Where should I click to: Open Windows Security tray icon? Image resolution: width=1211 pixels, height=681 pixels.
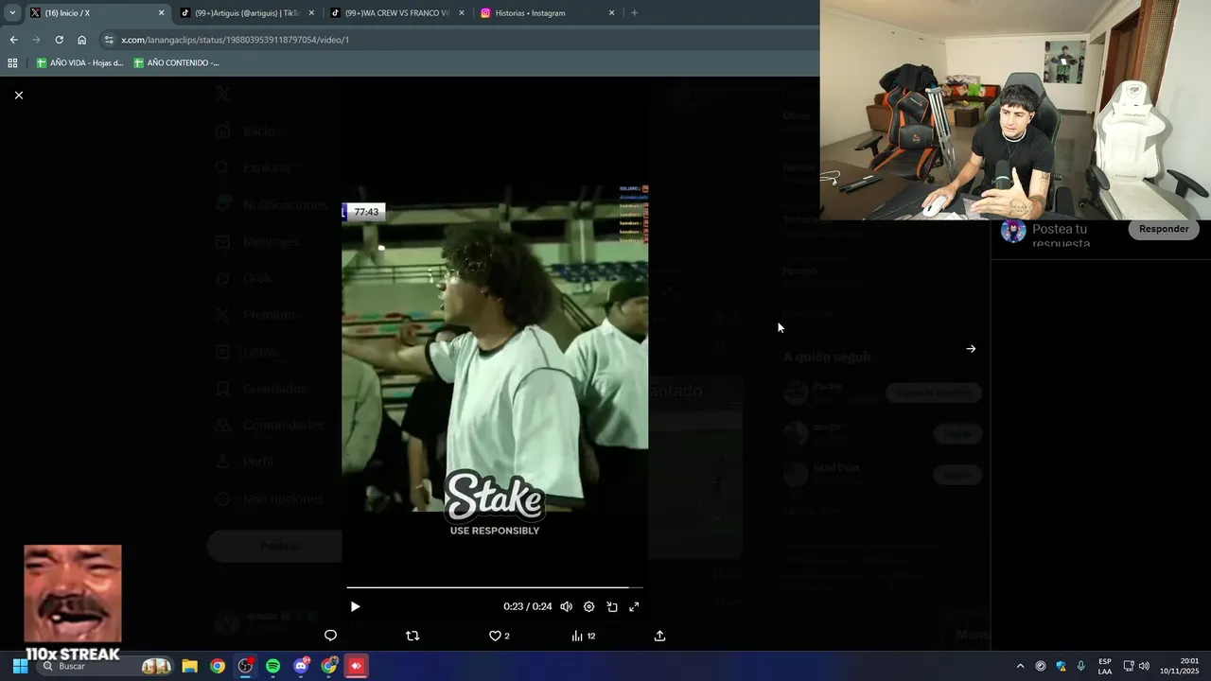point(1061,666)
